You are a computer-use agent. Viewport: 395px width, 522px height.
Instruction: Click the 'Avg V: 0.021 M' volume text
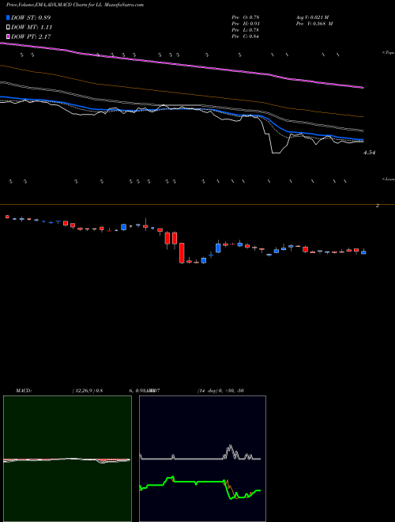coord(312,17)
